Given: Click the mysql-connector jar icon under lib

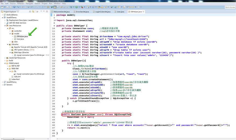Looking at the screenshot, I should pos(15,74).
